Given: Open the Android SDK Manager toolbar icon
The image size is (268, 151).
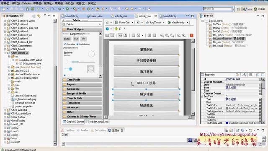Looking at the screenshot, I should click(x=27, y=9).
